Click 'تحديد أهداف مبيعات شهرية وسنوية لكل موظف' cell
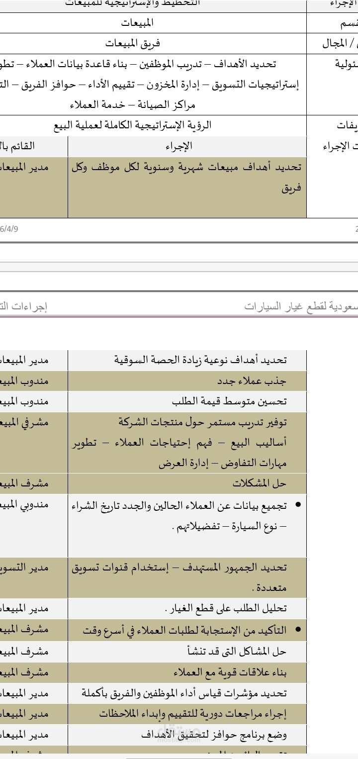This screenshot has height=759, width=358. click(x=187, y=188)
